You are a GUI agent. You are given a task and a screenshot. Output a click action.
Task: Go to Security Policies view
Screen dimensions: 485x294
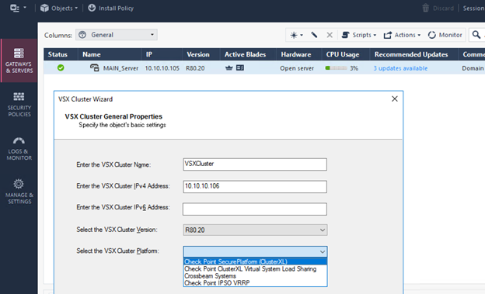tap(19, 105)
